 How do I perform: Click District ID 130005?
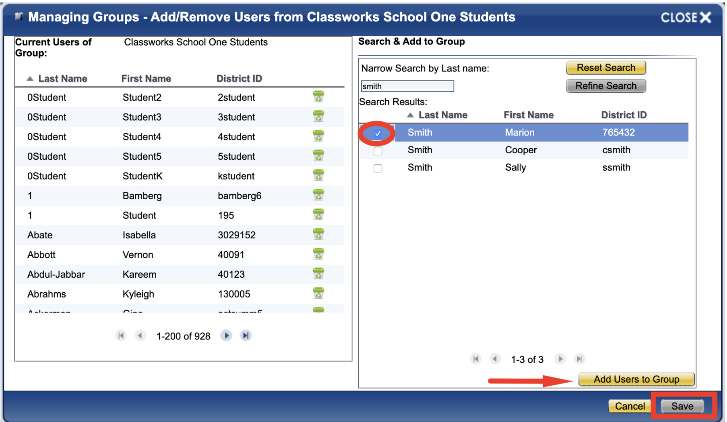tap(234, 294)
